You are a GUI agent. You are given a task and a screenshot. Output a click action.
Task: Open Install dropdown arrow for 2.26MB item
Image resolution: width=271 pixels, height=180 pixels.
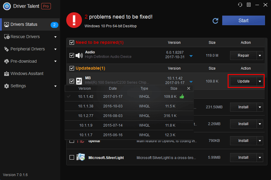point(260,124)
